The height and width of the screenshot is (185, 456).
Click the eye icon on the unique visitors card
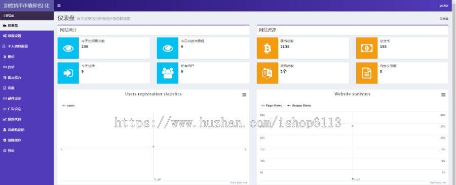point(168,48)
